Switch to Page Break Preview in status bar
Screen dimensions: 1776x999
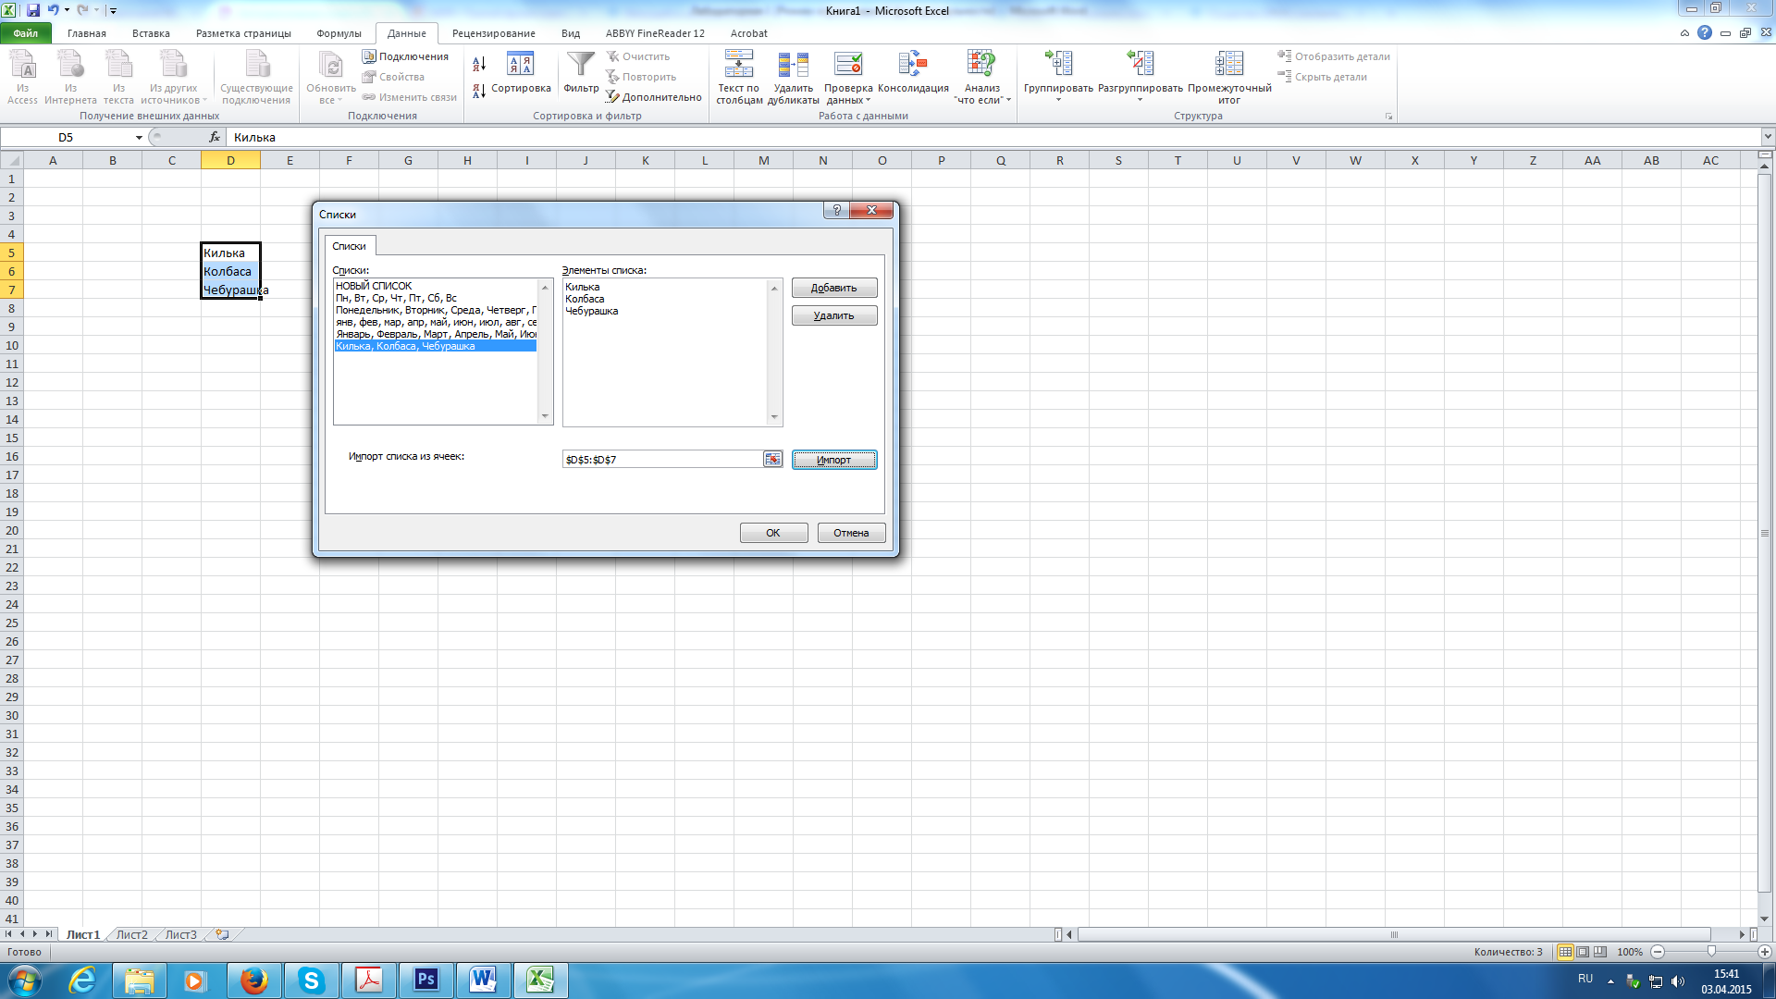pos(1600,952)
